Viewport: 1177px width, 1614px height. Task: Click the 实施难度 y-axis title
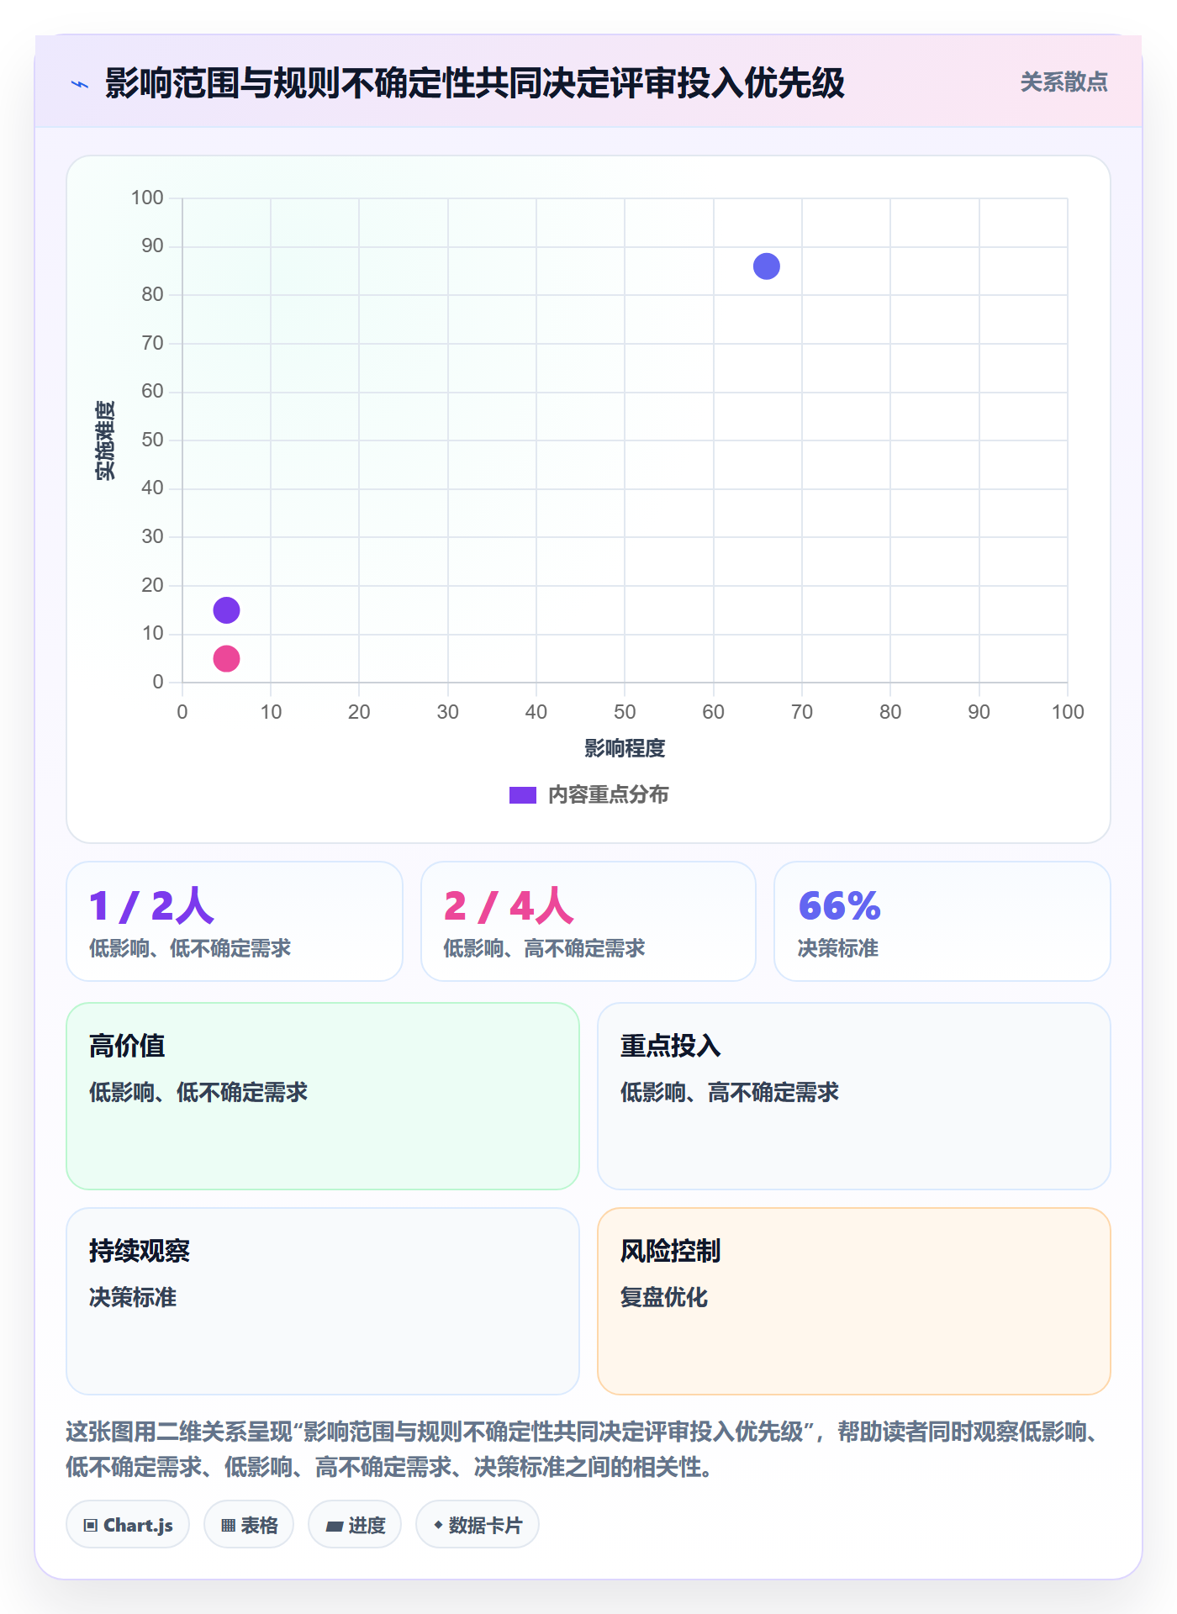[x=105, y=440]
